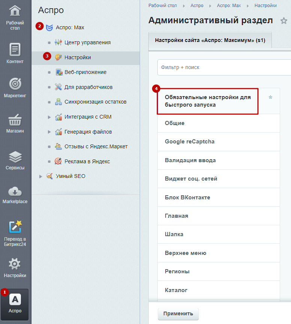Viewport: 291px width, 324px height.
Task: Click the Переход в Битрикс24 icon
Action: pyautogui.click(x=15, y=227)
